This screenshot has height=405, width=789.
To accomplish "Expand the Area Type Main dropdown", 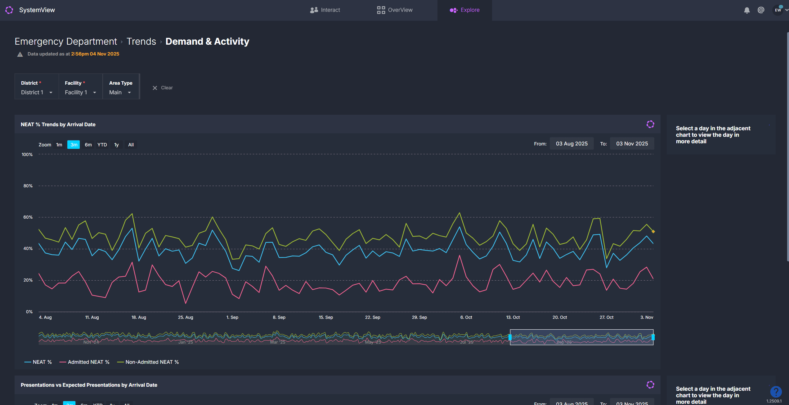I will click(120, 92).
